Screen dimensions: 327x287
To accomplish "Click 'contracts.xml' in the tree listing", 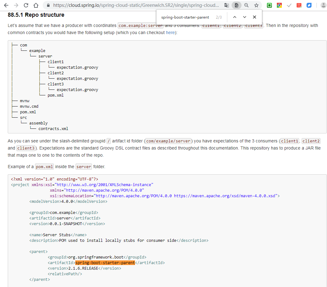I will (53, 129).
